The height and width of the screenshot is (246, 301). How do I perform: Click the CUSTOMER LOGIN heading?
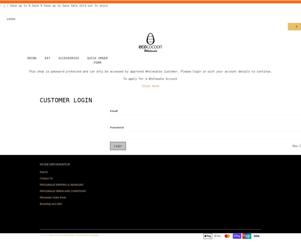[x=66, y=100]
